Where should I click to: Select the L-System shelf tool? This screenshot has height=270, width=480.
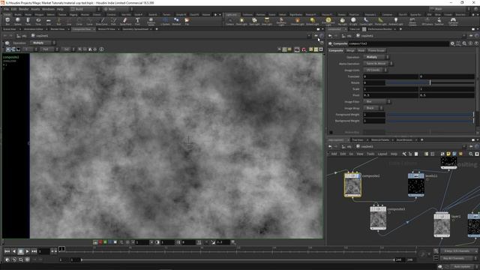click(165, 21)
